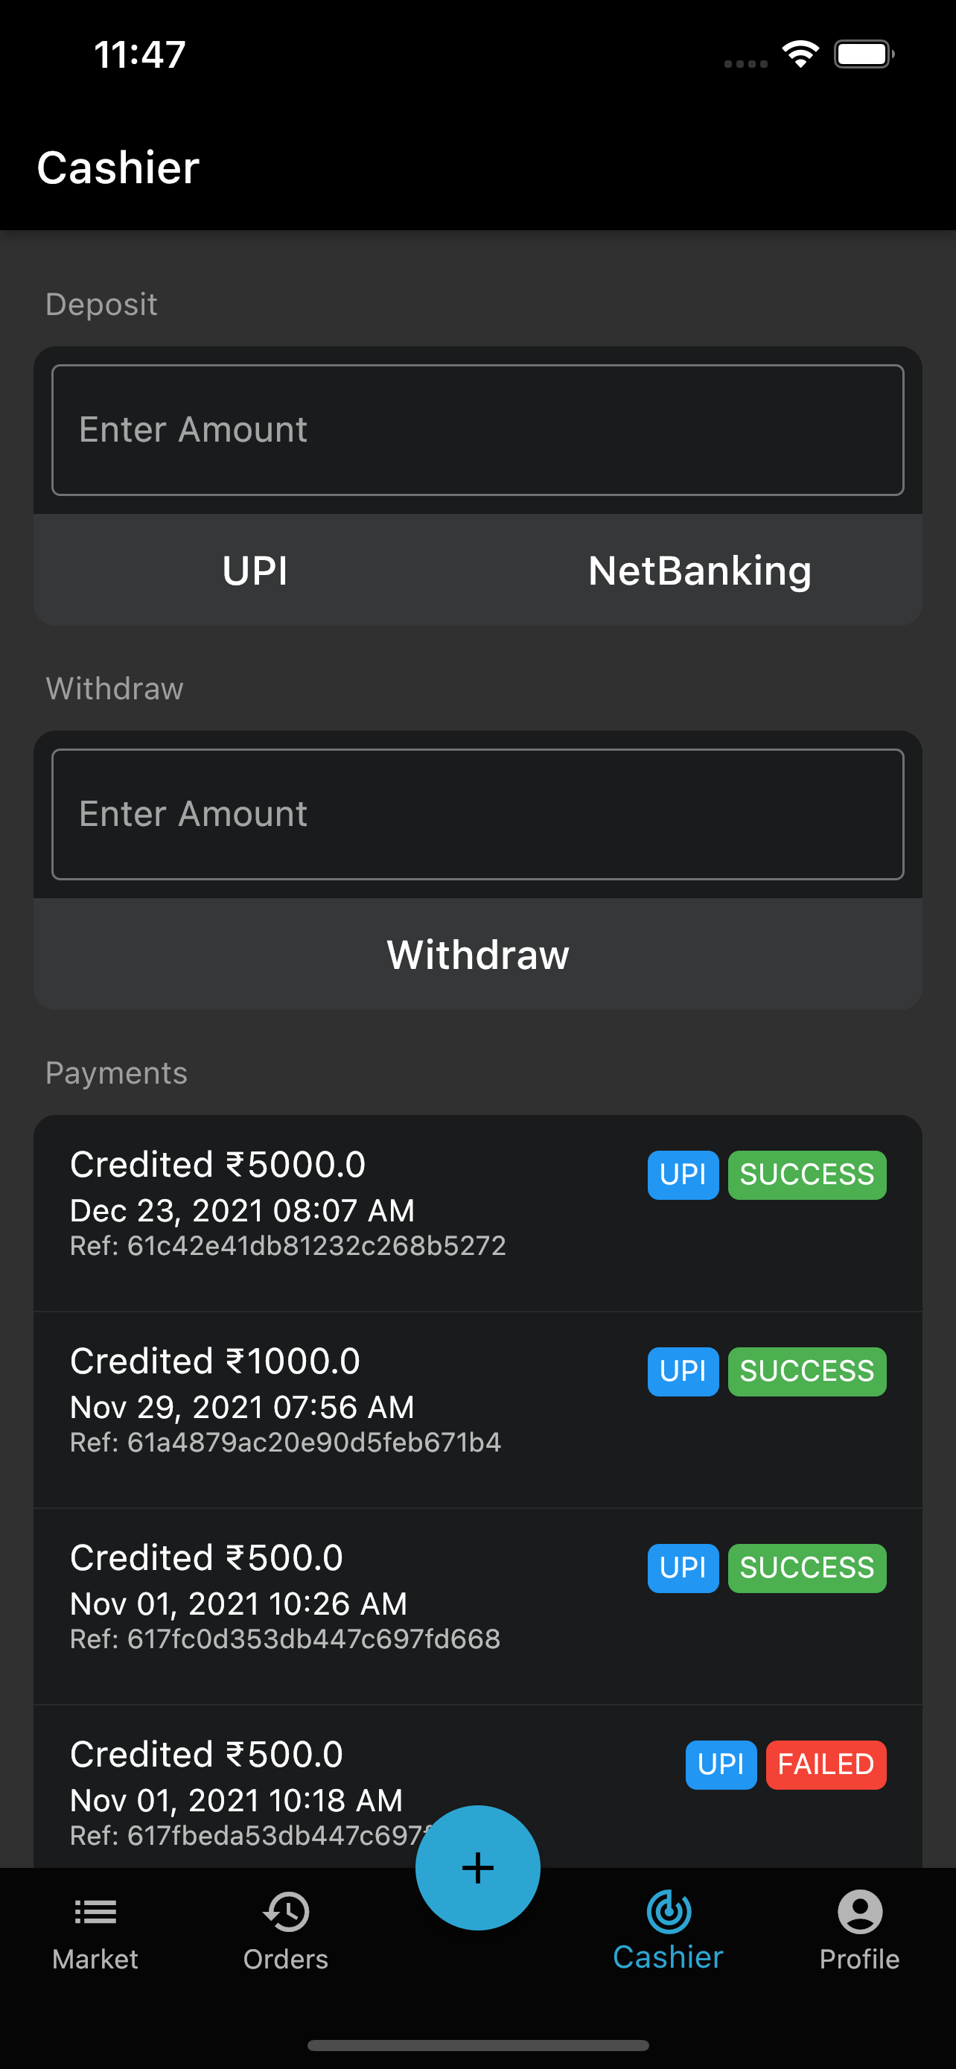Tap the battery status icon
956x2069 pixels.
tap(864, 54)
